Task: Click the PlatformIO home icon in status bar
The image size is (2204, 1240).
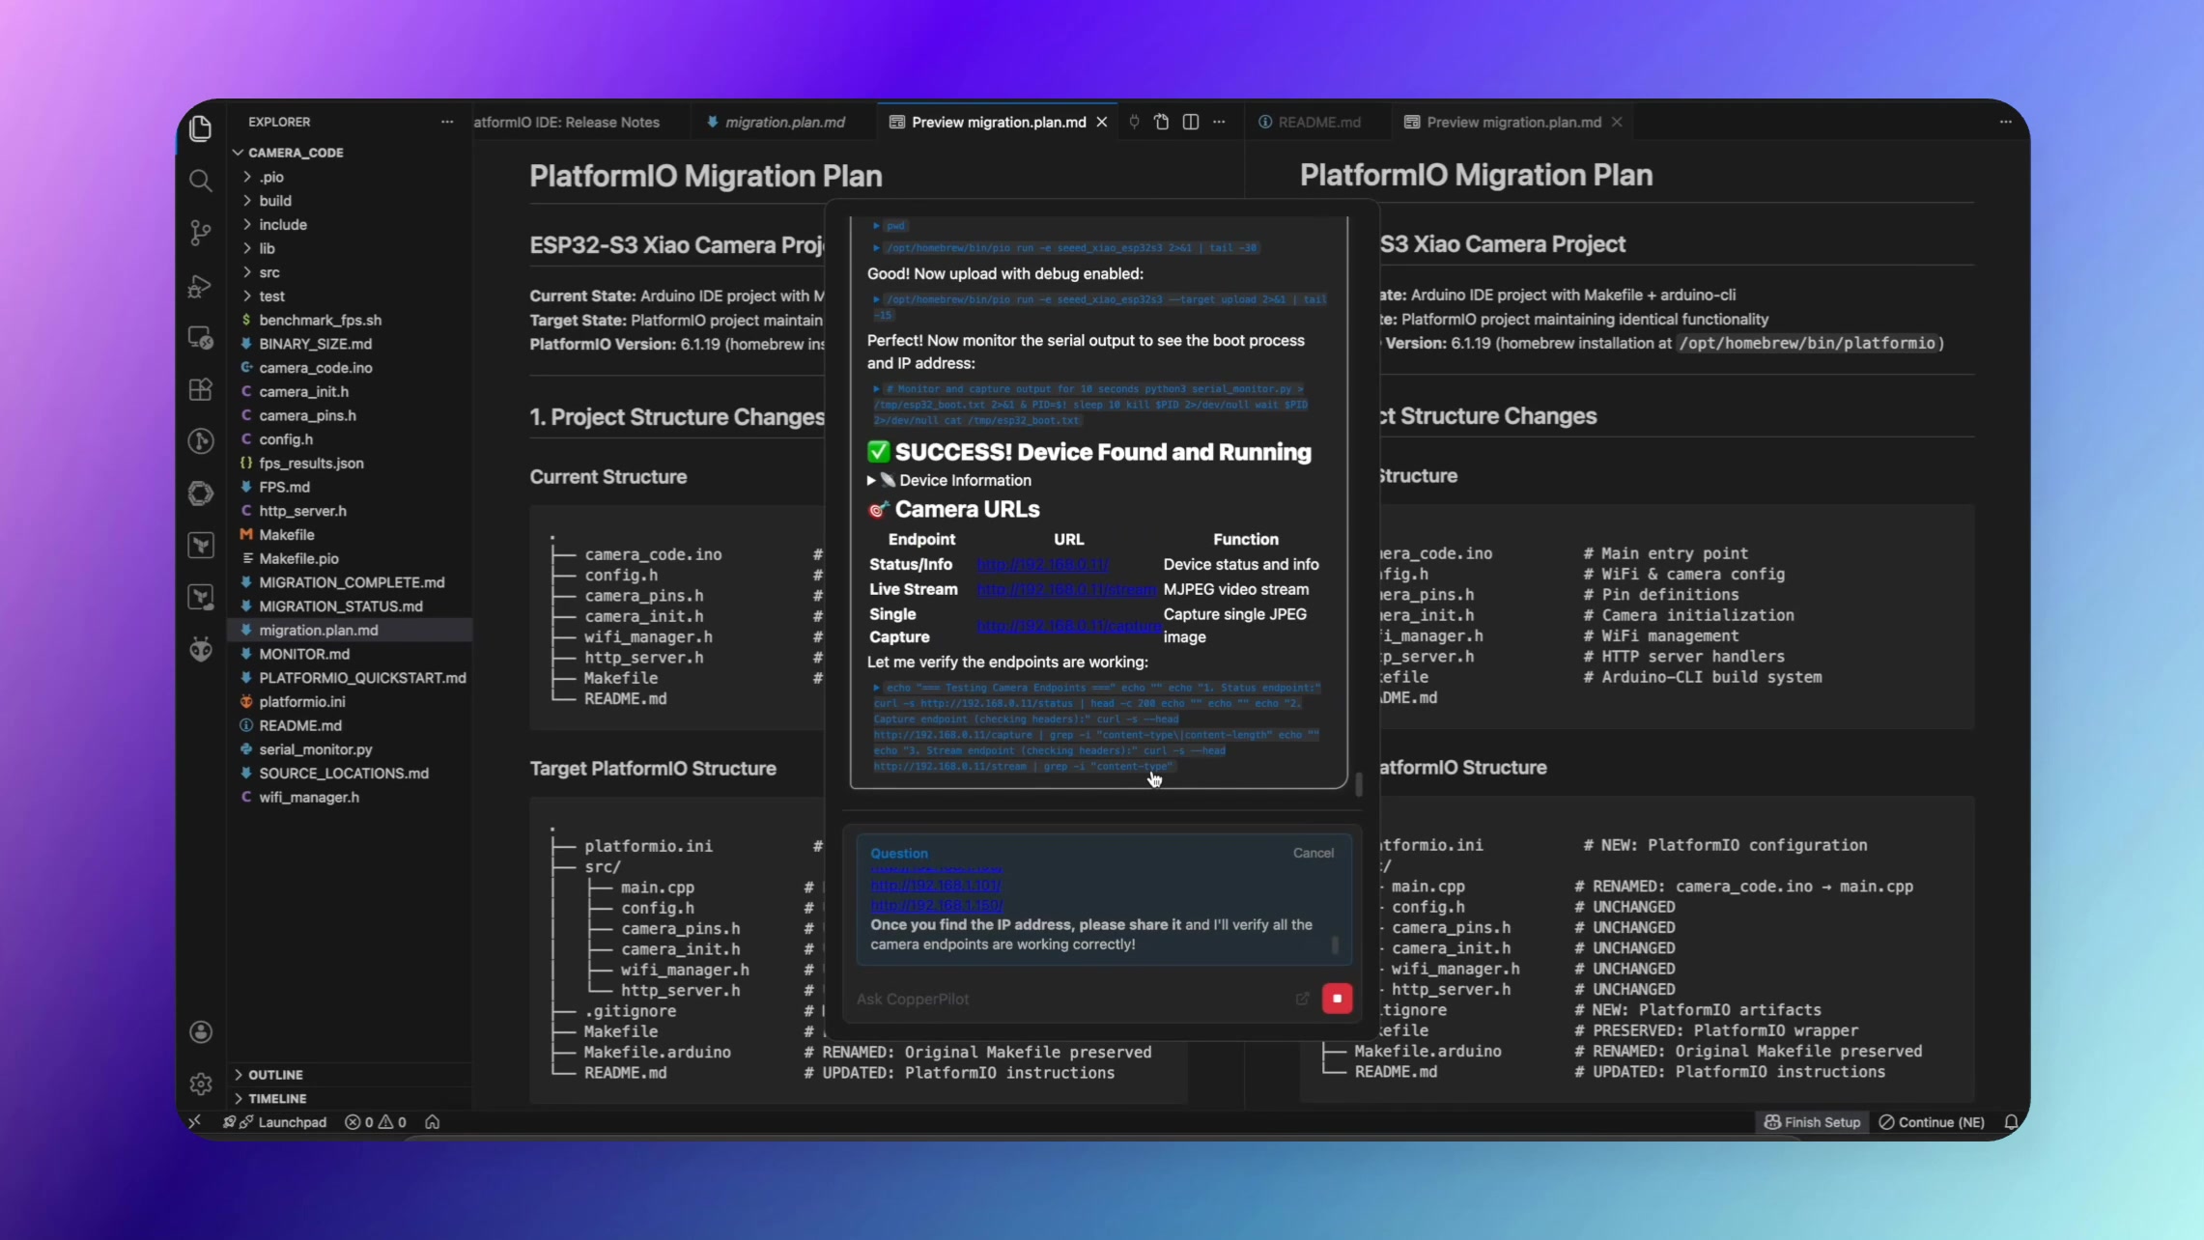Action: [x=433, y=1122]
